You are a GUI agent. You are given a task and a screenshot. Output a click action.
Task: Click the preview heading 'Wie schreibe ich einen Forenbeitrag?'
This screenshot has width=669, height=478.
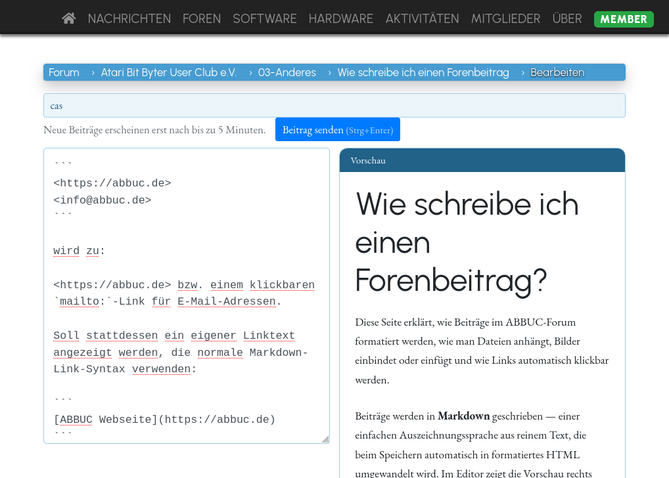click(x=467, y=242)
